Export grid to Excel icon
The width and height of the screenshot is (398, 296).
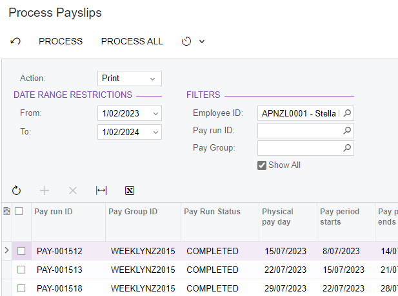(x=130, y=190)
